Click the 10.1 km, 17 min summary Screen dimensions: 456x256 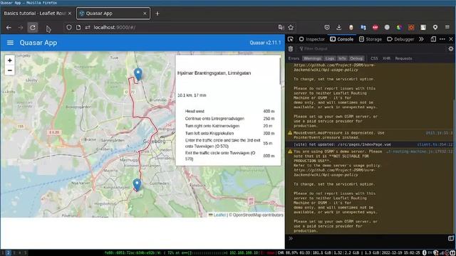point(192,95)
